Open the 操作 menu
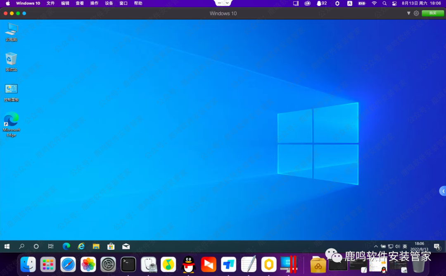Viewport: 446px width, 276px height. [94, 3]
